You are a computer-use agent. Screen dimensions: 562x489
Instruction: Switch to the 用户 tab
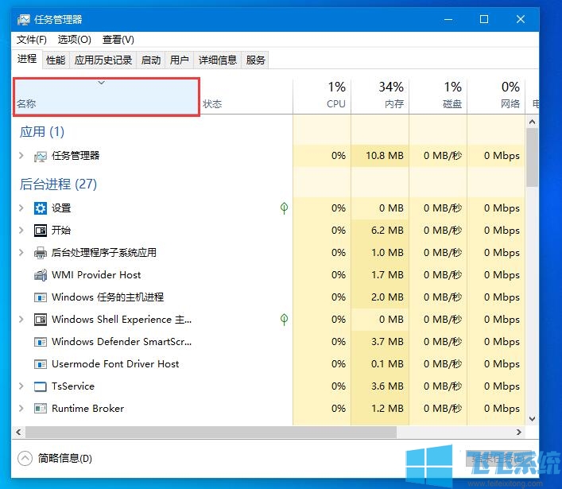[x=180, y=60]
